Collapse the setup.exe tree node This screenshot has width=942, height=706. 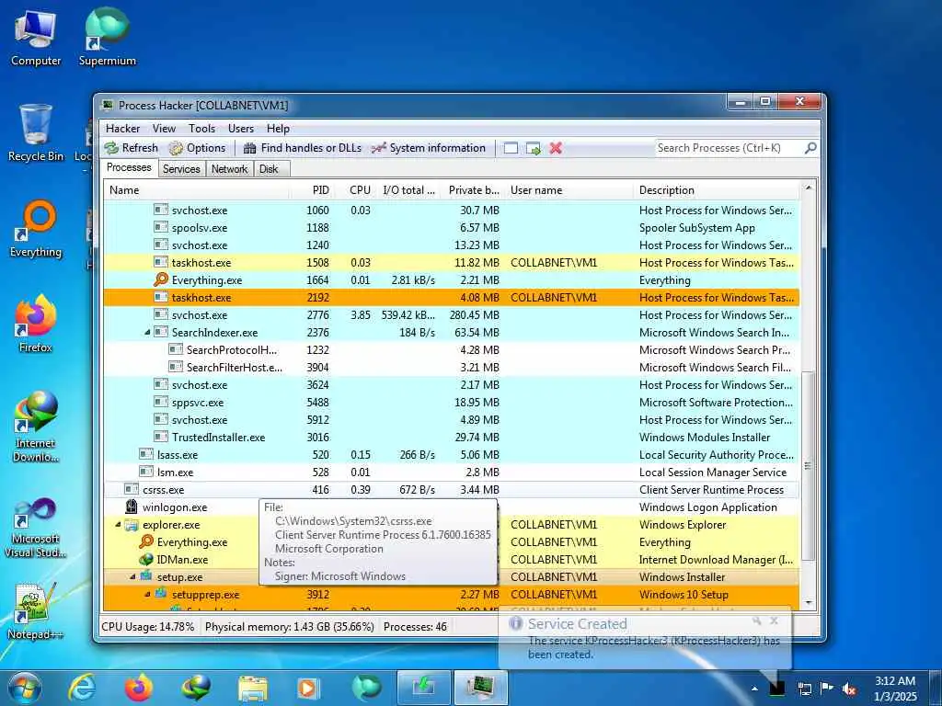pos(132,577)
